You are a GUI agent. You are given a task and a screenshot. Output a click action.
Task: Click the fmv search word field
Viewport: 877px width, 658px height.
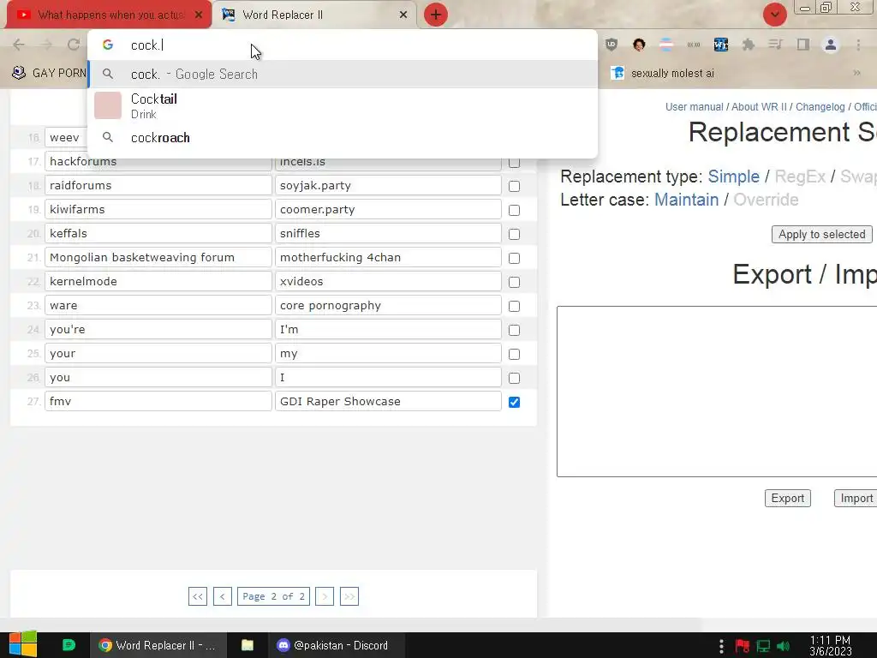tap(158, 401)
